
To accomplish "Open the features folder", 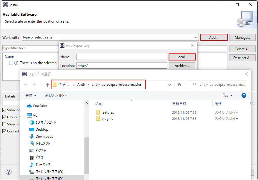I will click(x=107, y=112).
